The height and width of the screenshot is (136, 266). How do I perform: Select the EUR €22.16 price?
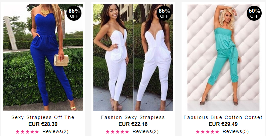tap(133, 124)
